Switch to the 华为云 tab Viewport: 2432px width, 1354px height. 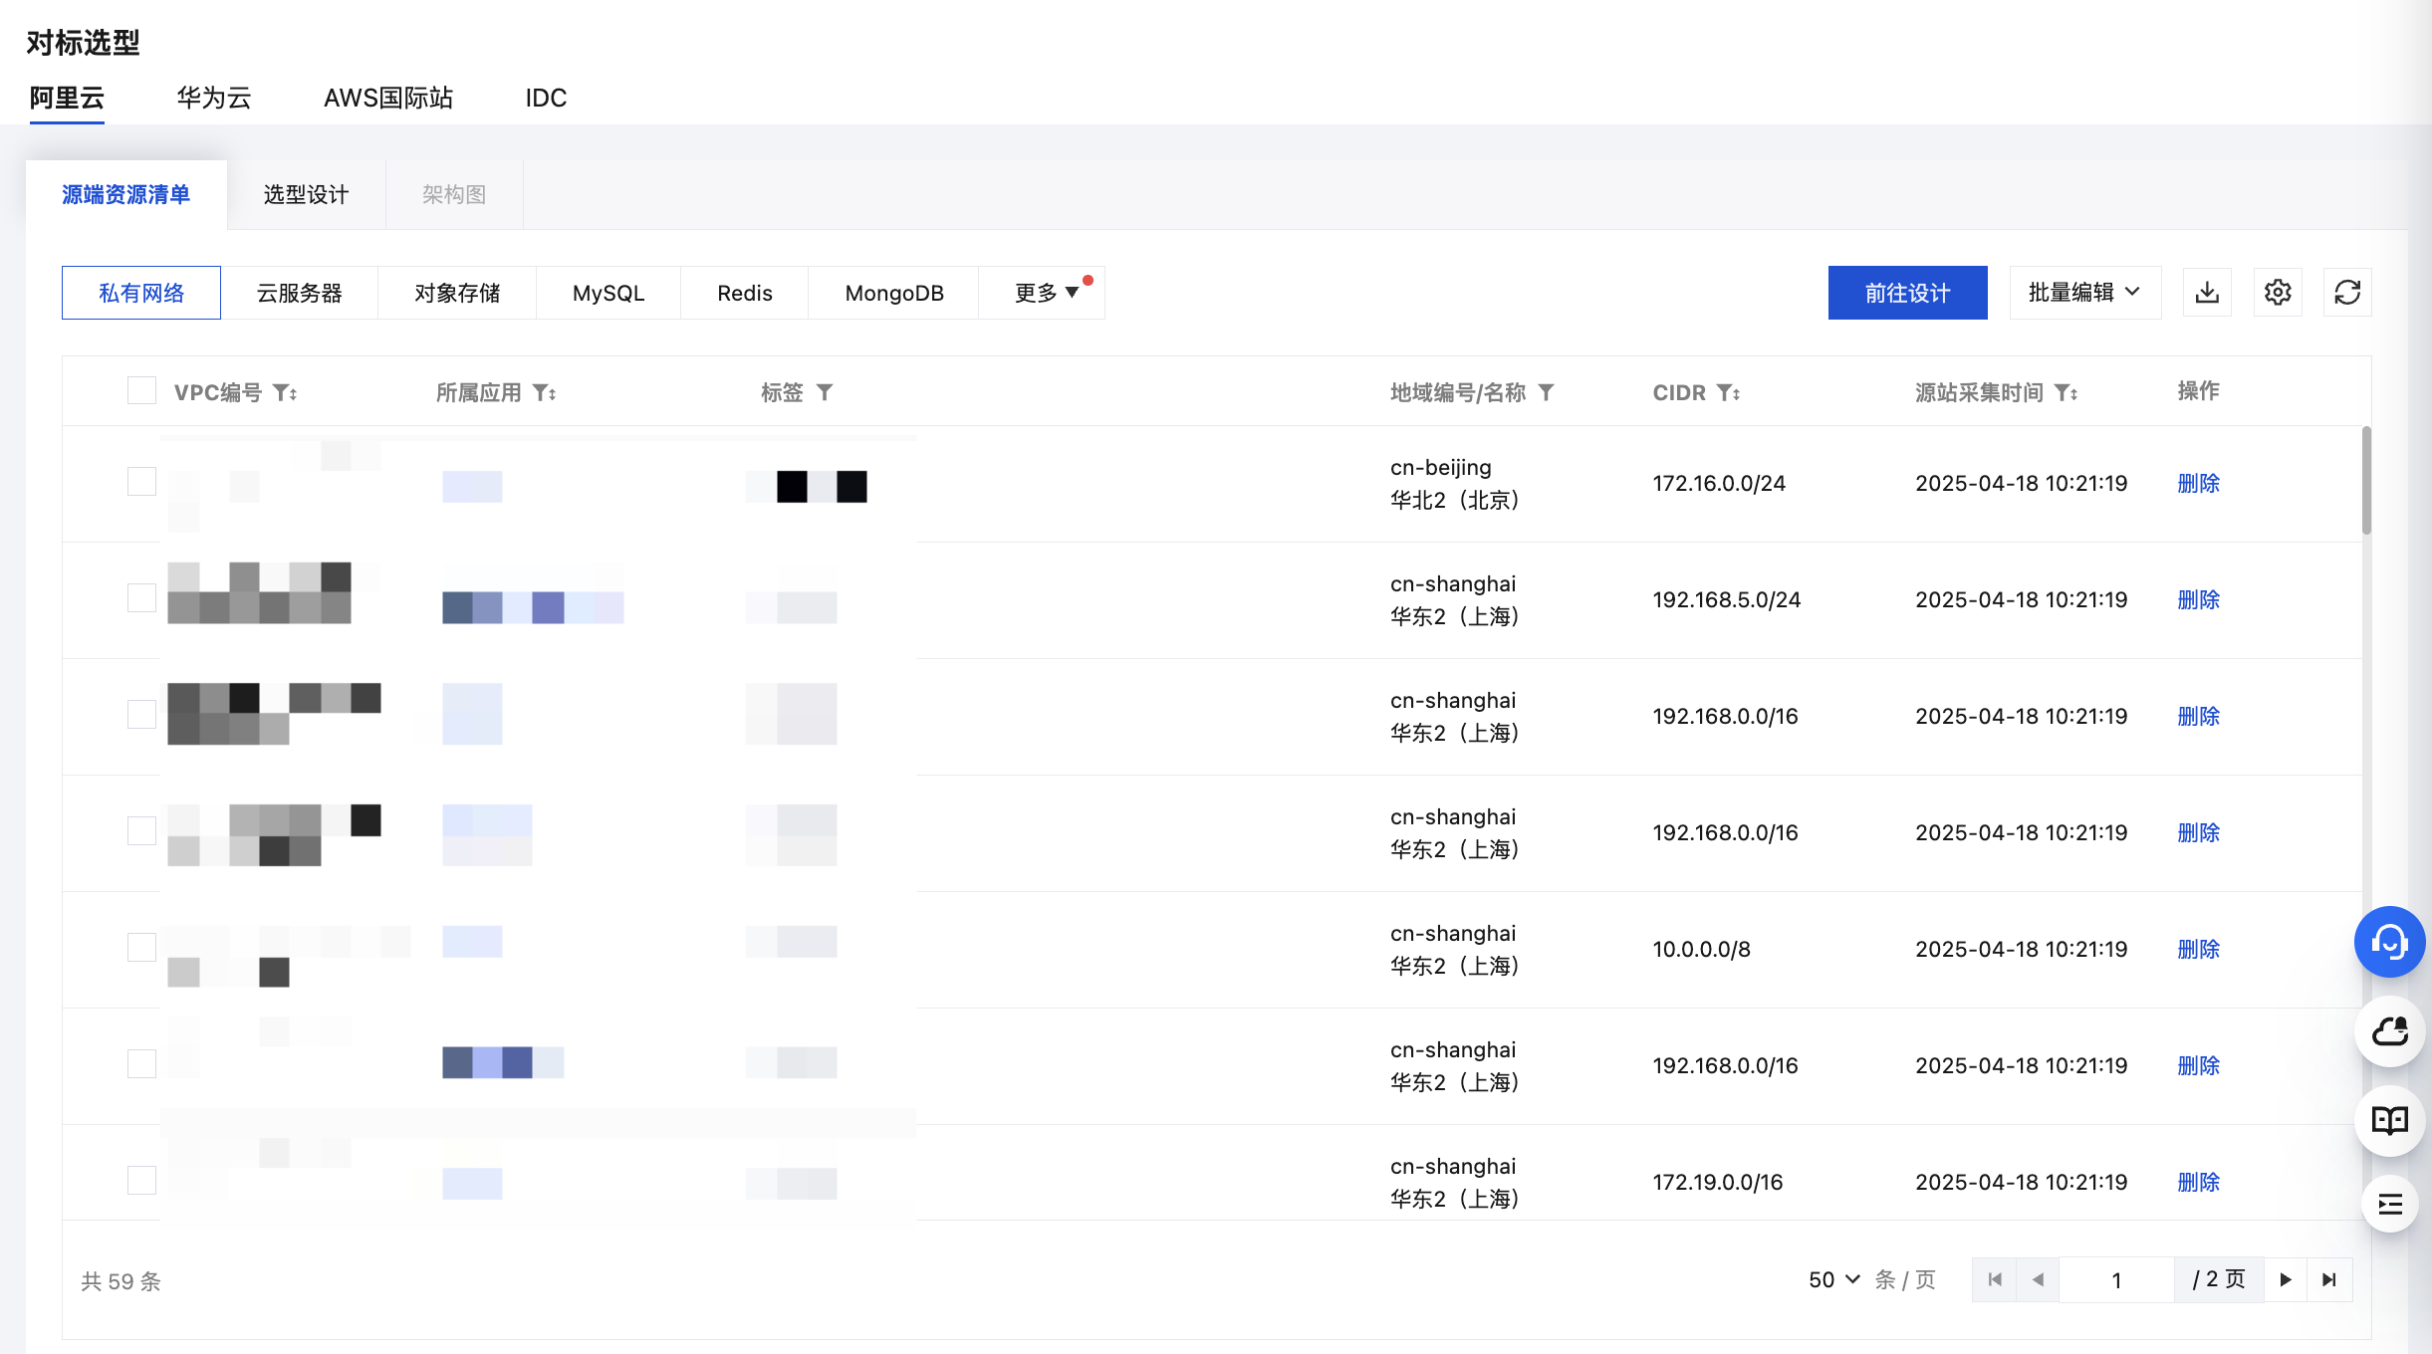pos(214,98)
